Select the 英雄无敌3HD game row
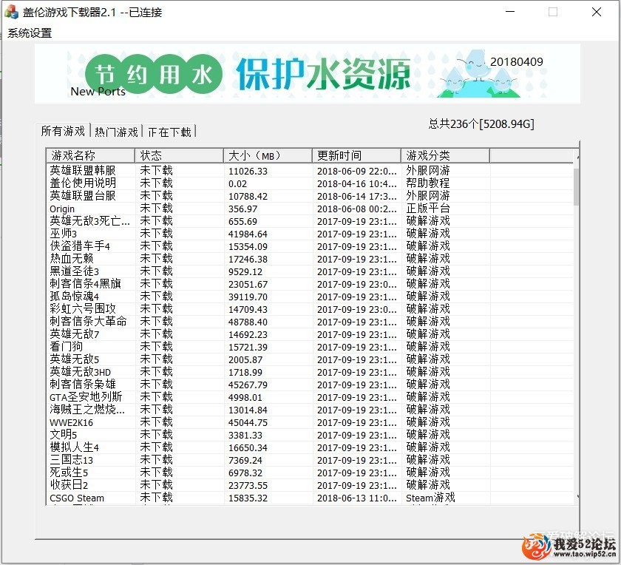The image size is (621, 565). click(310, 372)
